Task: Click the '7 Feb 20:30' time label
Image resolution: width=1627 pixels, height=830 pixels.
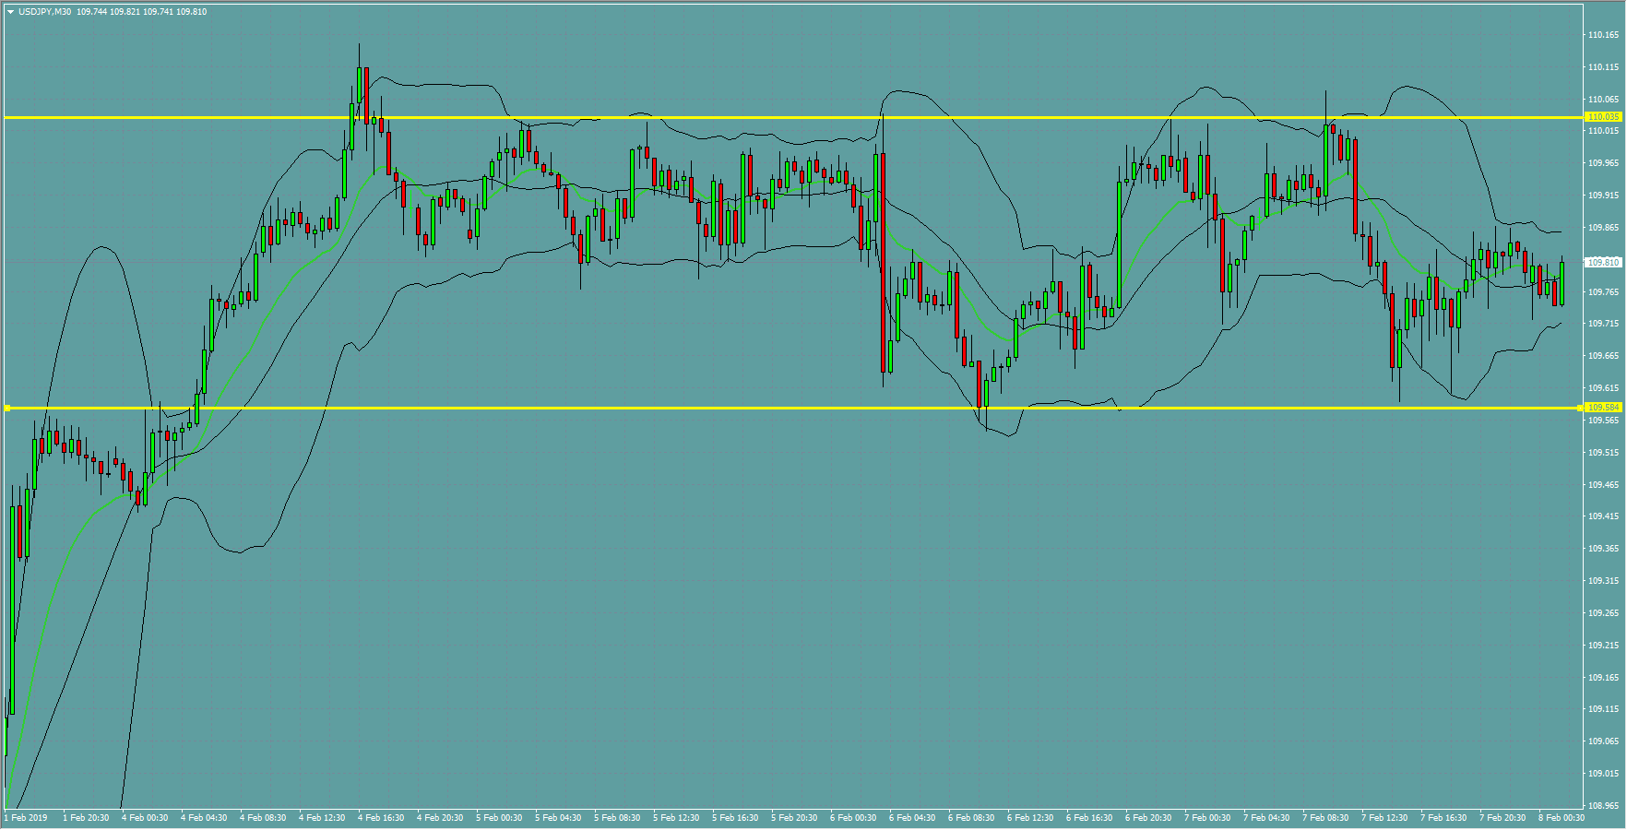Action: pyautogui.click(x=1502, y=818)
